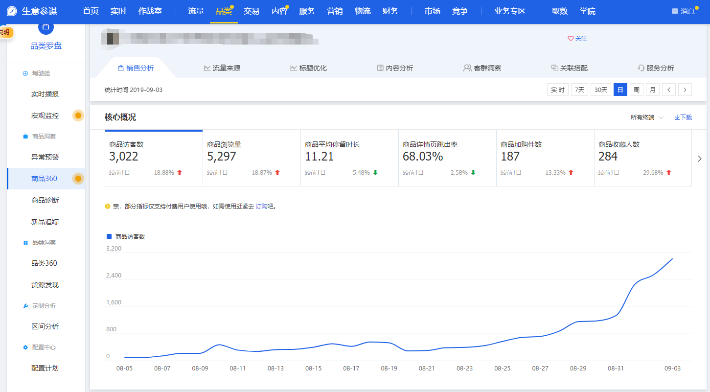Viewport: 710px width, 392px height.
Task: Click the heart 关注 follow icon
Action: point(570,39)
